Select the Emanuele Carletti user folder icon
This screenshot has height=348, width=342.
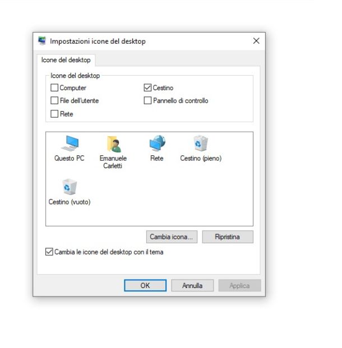point(114,144)
